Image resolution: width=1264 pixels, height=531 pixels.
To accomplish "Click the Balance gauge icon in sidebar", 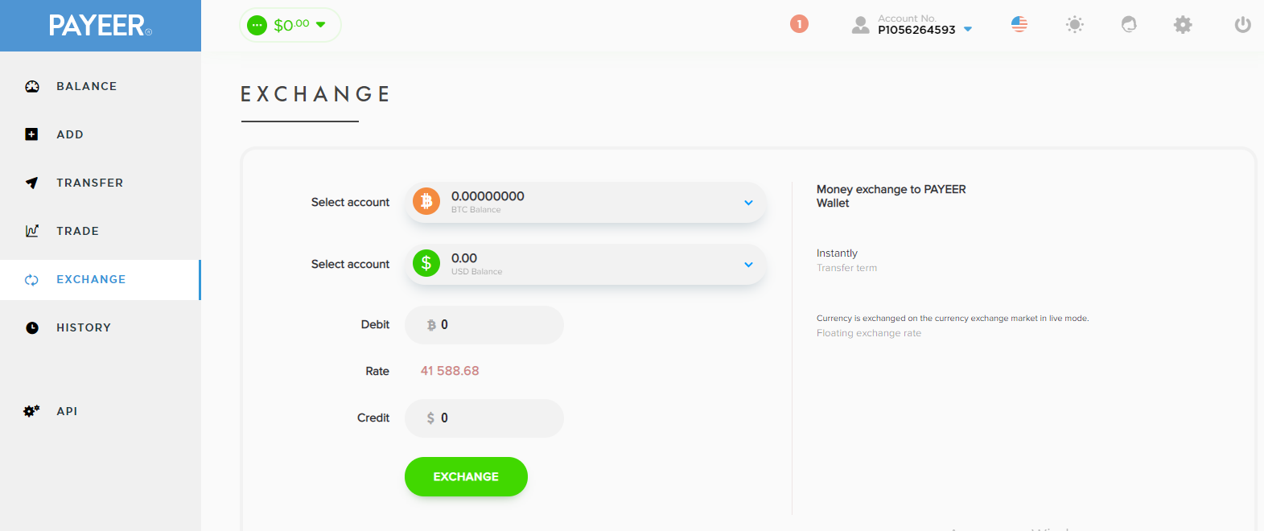I will [x=32, y=86].
